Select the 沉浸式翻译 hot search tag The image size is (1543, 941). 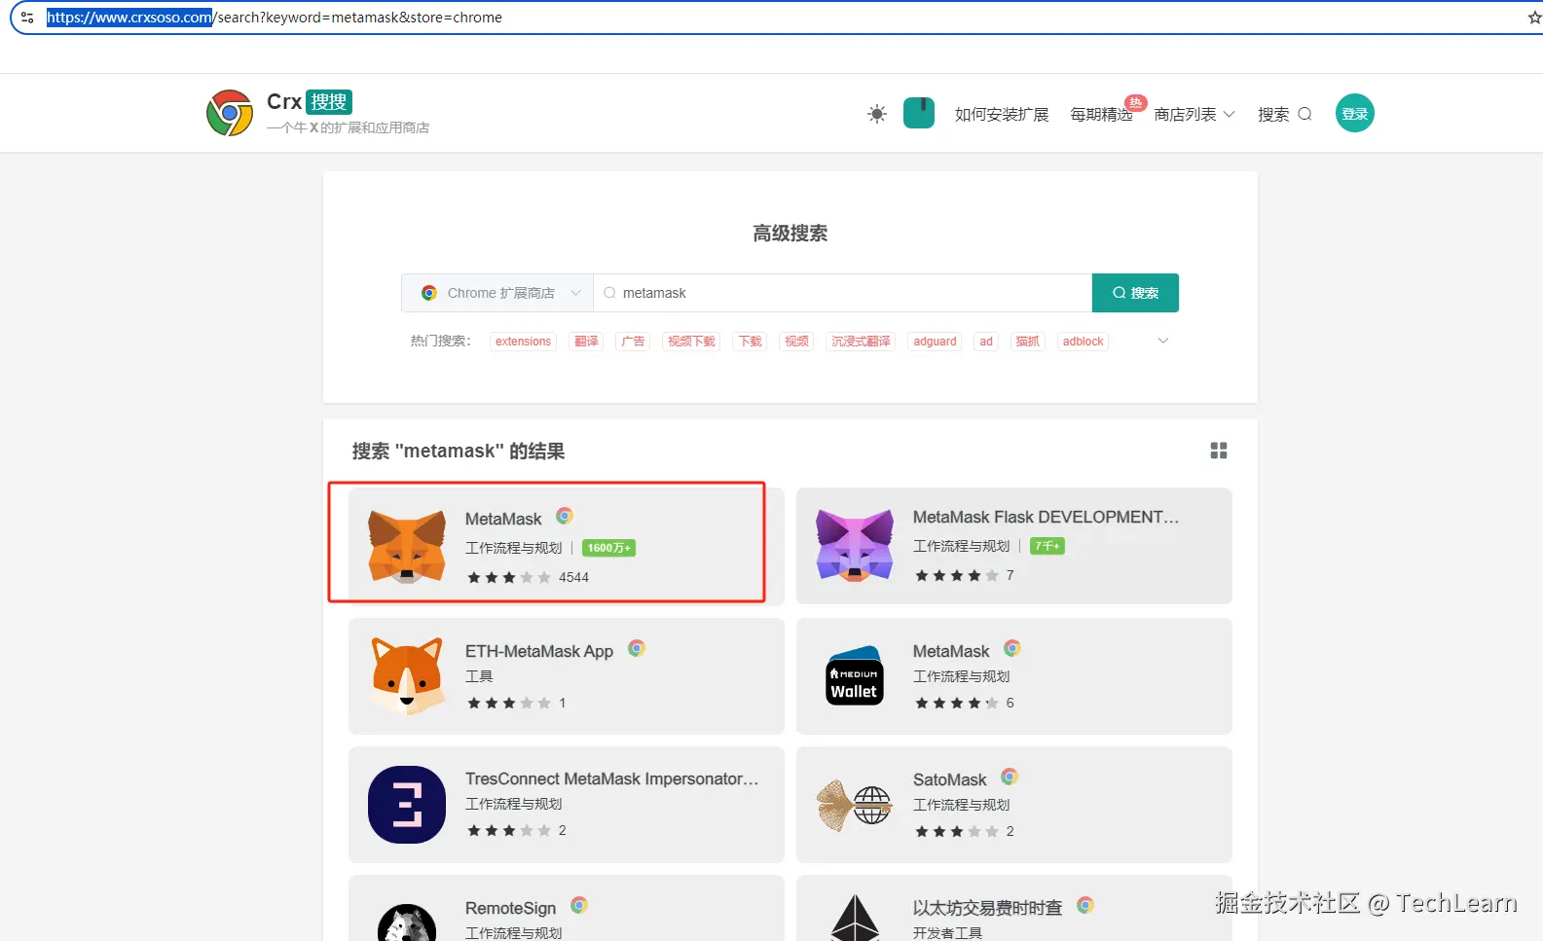pos(861,342)
